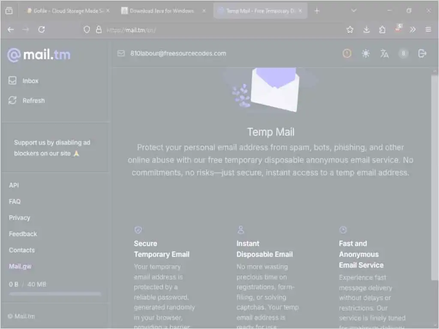This screenshot has height=329, width=439.
Task: Click the red extension badge icon
Action: coord(398,29)
